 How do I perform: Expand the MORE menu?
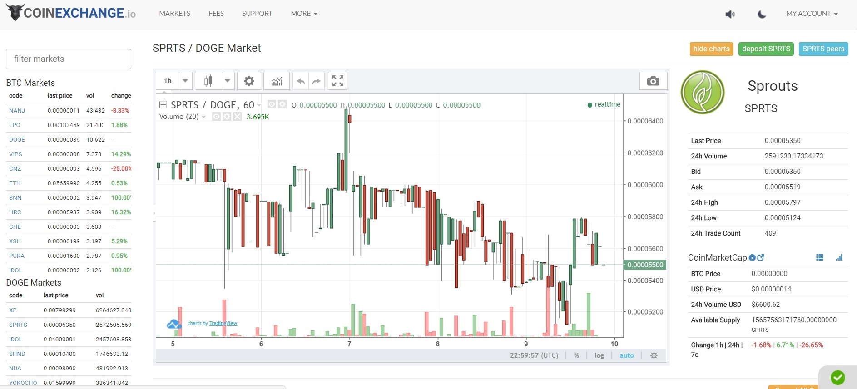tap(304, 14)
